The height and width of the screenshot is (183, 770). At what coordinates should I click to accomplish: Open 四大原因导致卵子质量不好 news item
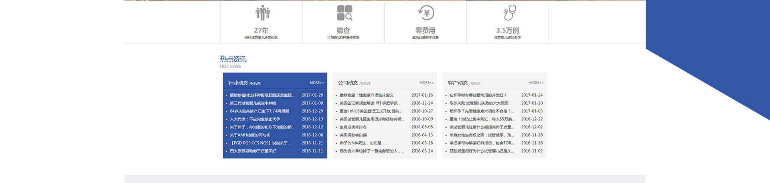(253, 151)
